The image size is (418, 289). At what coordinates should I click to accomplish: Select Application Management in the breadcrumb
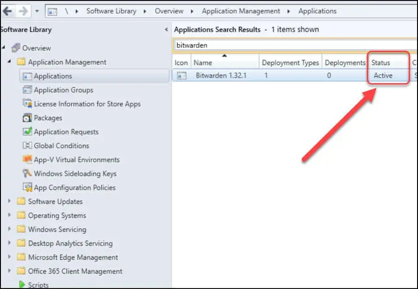(241, 11)
